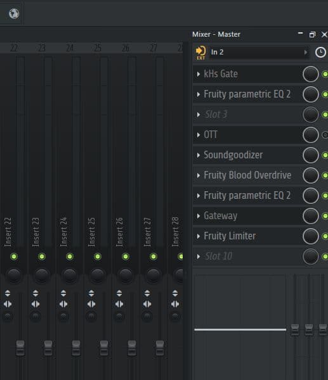Viewport: 328px width, 380px height.
Task: Click Insert 22 stereo separation arrows icon
Action: (x=8, y=304)
